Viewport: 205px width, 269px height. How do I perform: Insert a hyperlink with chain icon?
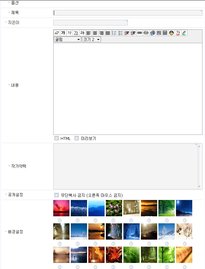click(x=140, y=33)
